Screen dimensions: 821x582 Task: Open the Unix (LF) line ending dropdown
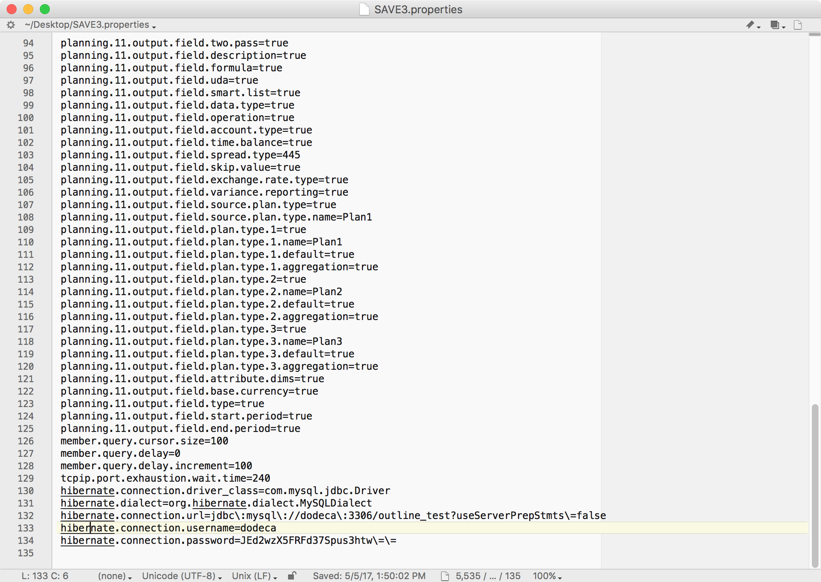coord(254,576)
